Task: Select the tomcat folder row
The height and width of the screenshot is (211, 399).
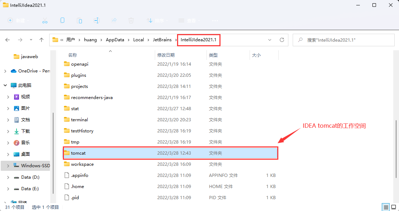Action: click(170, 153)
